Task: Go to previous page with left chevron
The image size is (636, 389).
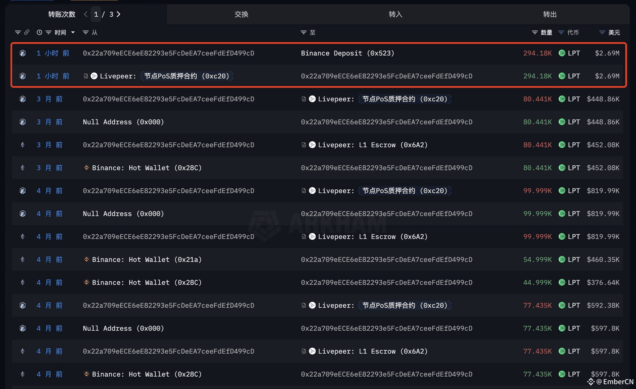Action: [x=86, y=14]
